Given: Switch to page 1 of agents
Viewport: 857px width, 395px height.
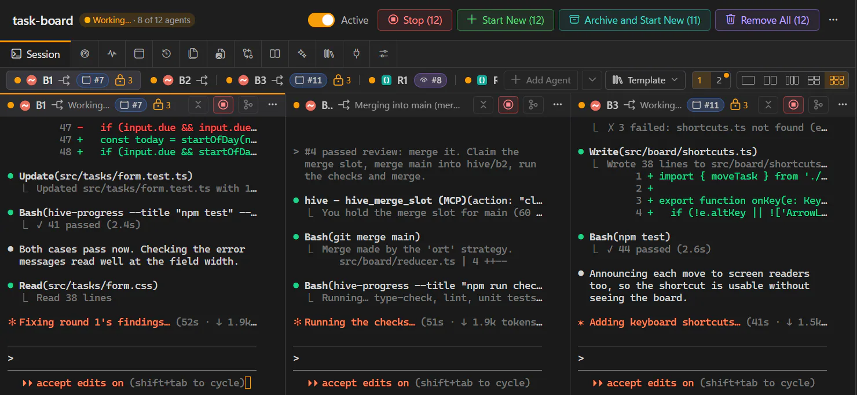Looking at the screenshot, I should coord(700,80).
